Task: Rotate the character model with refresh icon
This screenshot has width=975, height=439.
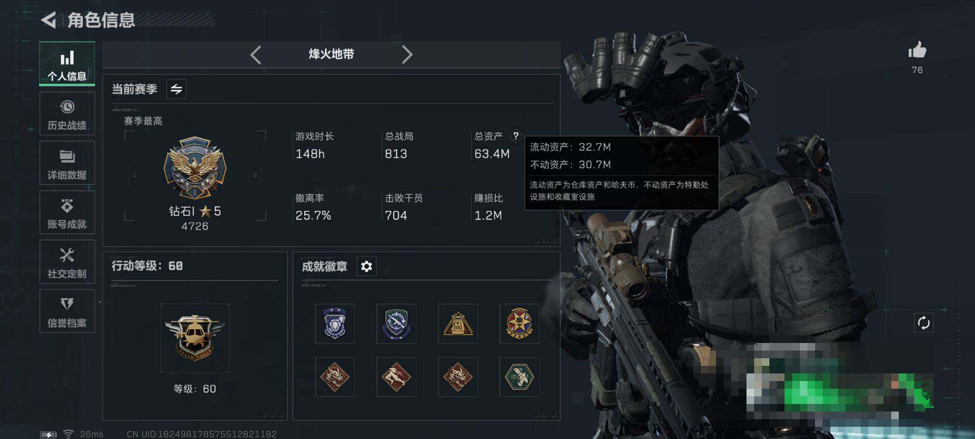Action: pos(924,323)
